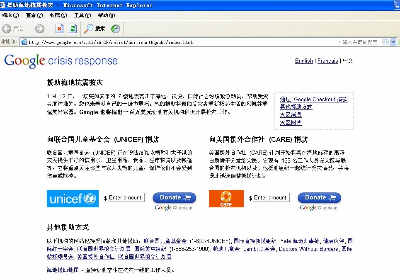Open the 通过 Google Checkout 捐款 link

[x=314, y=99]
